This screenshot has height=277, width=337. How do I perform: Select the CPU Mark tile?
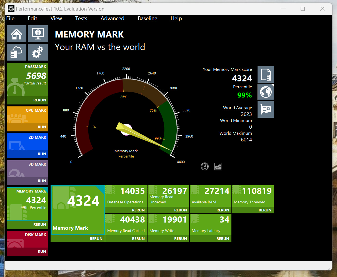click(x=28, y=115)
